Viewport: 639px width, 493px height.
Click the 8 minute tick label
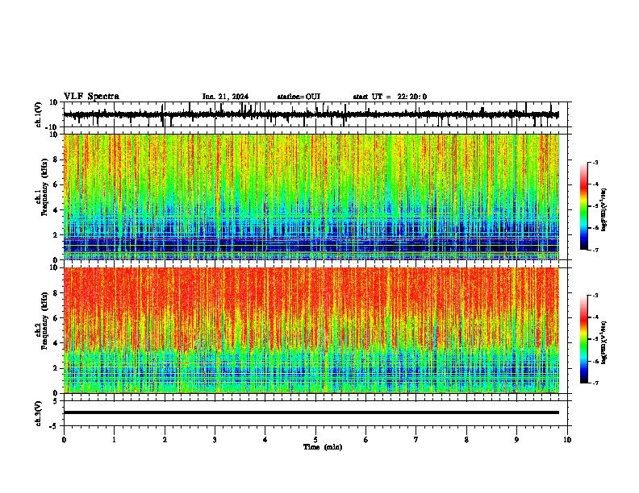(x=466, y=440)
